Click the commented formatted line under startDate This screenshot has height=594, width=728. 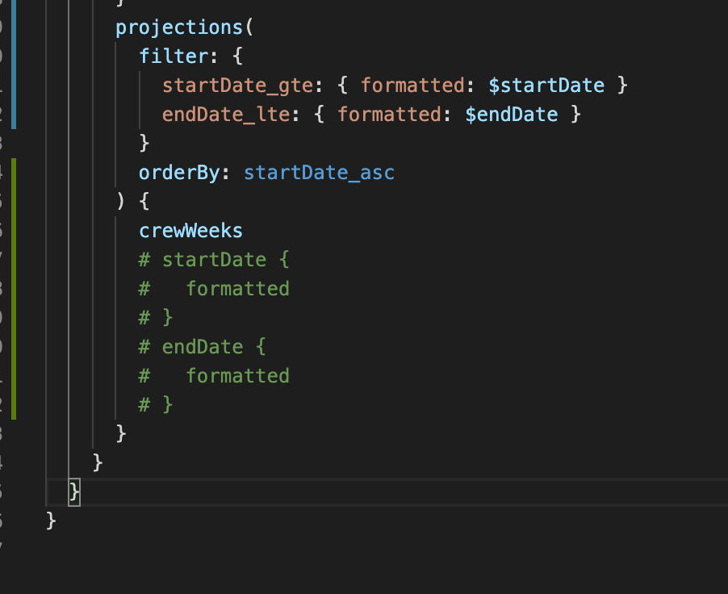214,288
